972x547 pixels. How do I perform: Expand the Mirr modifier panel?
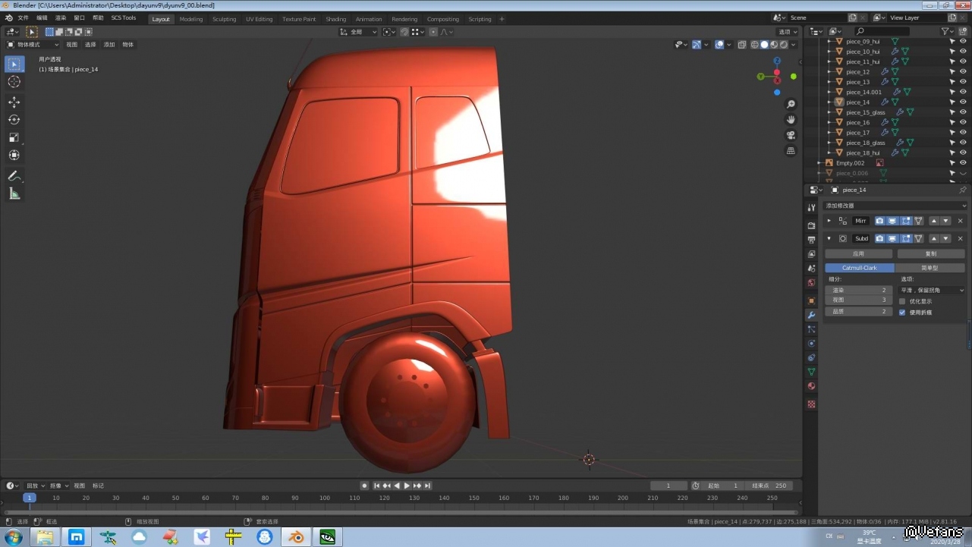click(x=829, y=221)
